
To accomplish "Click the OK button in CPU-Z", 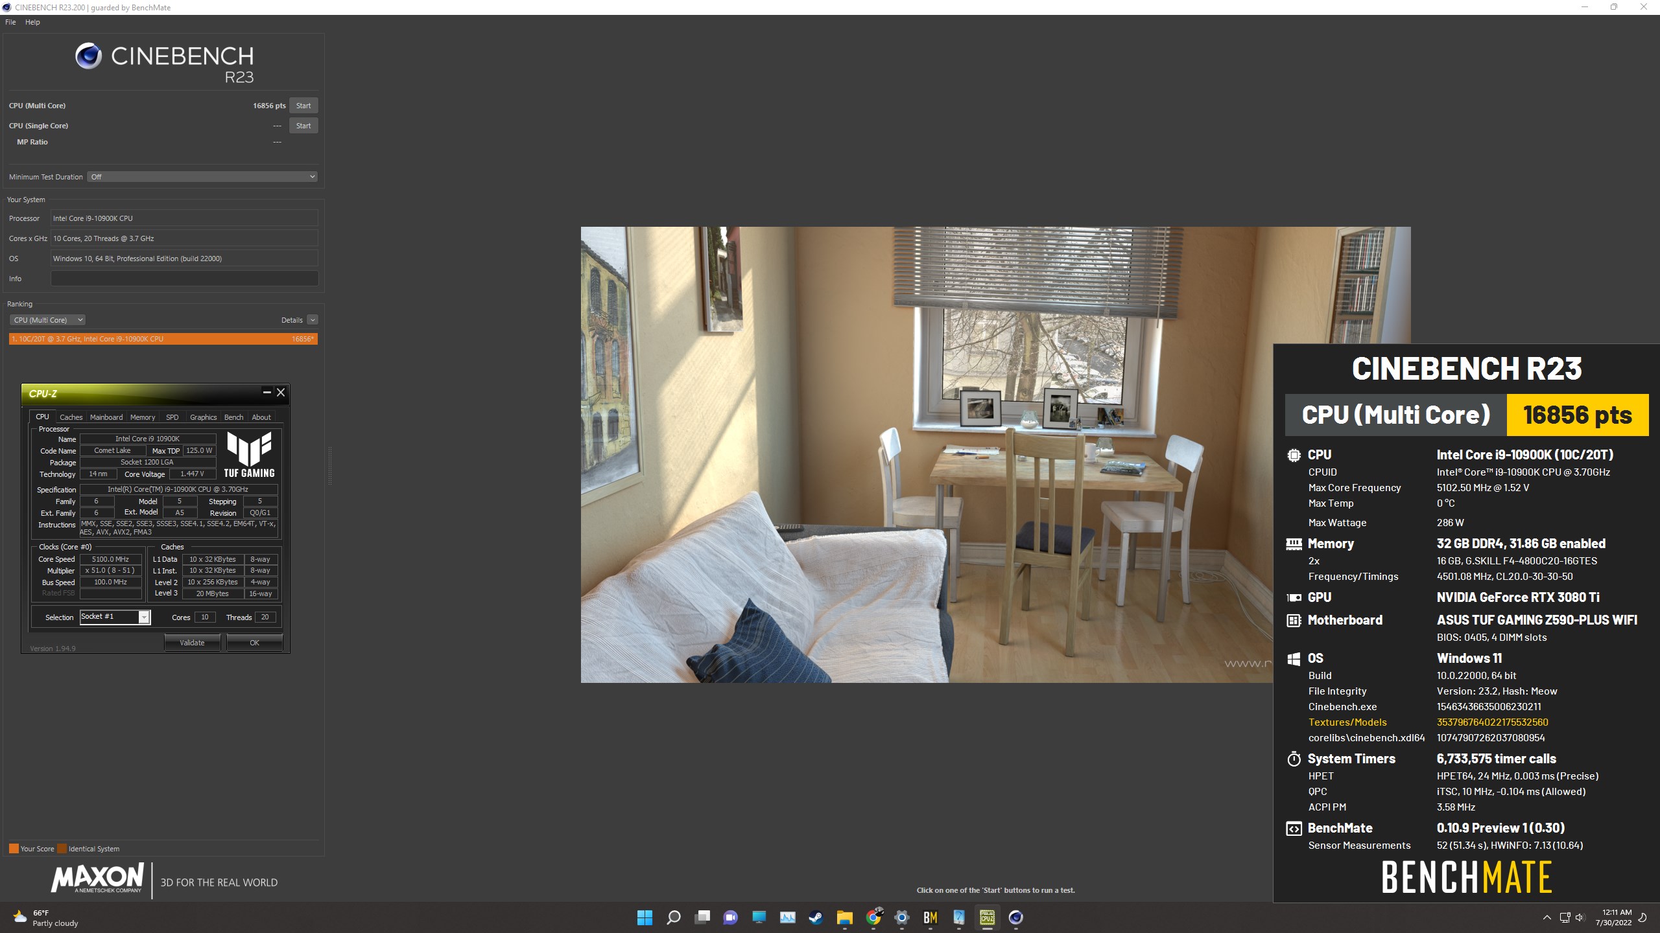I will point(254,643).
